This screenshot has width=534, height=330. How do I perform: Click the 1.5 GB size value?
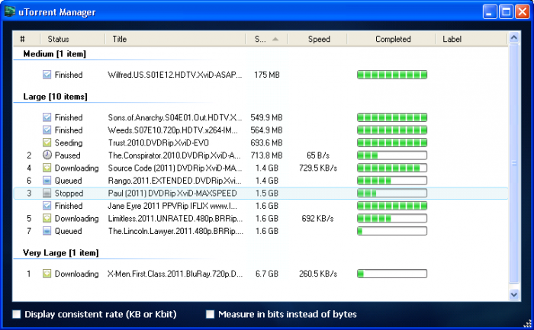[x=267, y=193]
